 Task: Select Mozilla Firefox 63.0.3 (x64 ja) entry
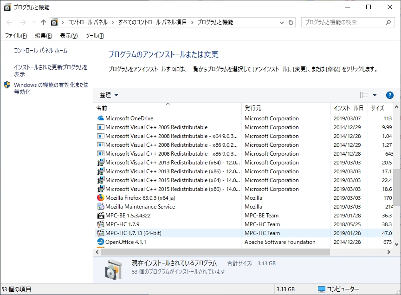pyautogui.click(x=140, y=198)
